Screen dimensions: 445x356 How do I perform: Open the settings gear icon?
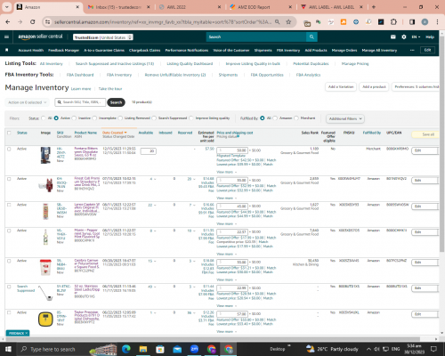[x=404, y=36]
